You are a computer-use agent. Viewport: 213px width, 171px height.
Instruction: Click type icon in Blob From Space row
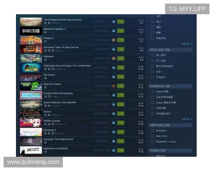(x=114, y=86)
